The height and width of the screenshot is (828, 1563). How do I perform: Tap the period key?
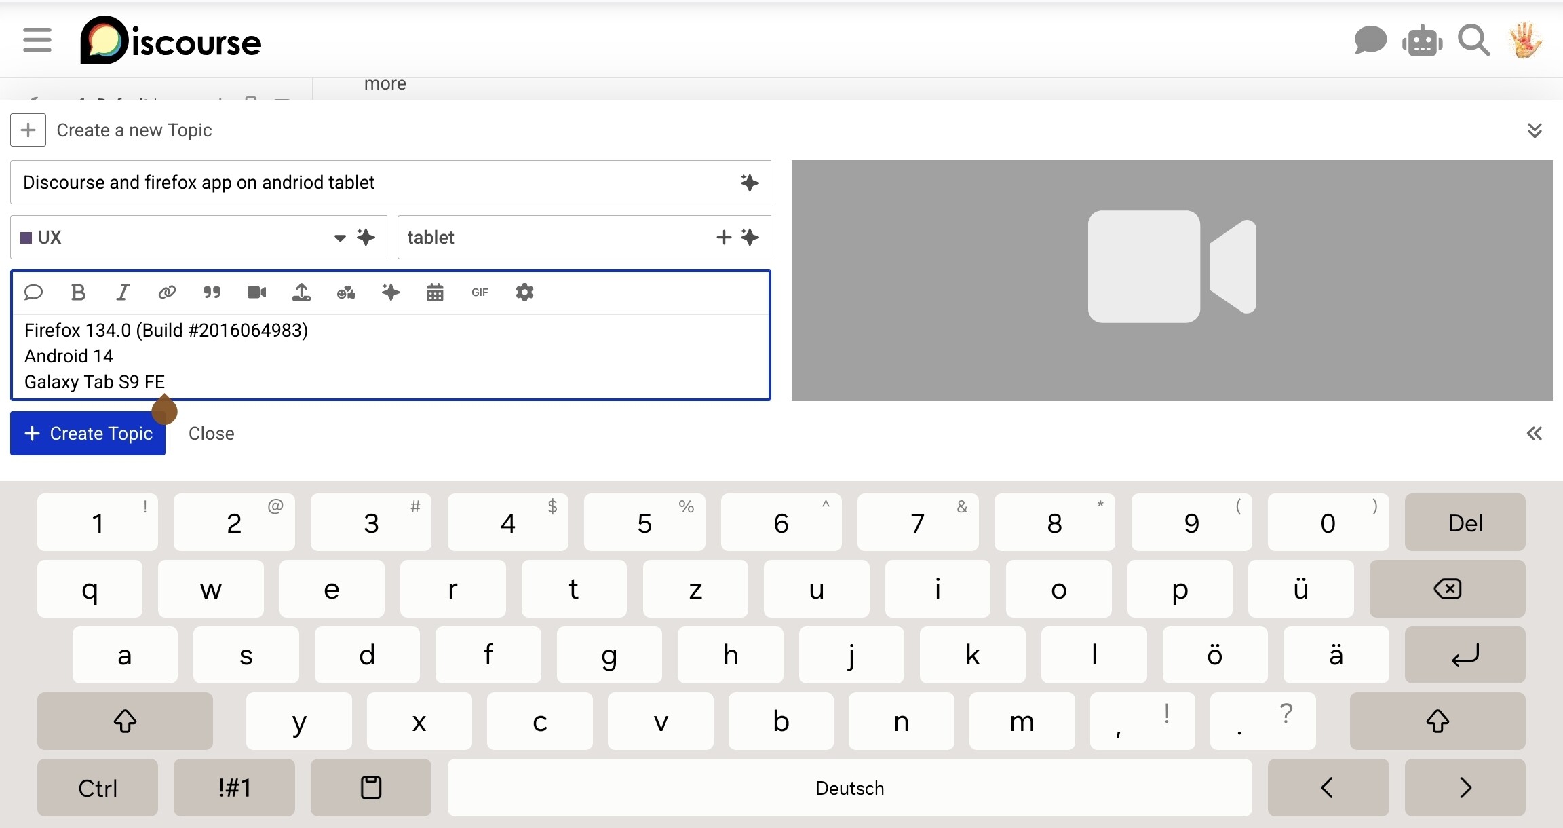click(1262, 721)
